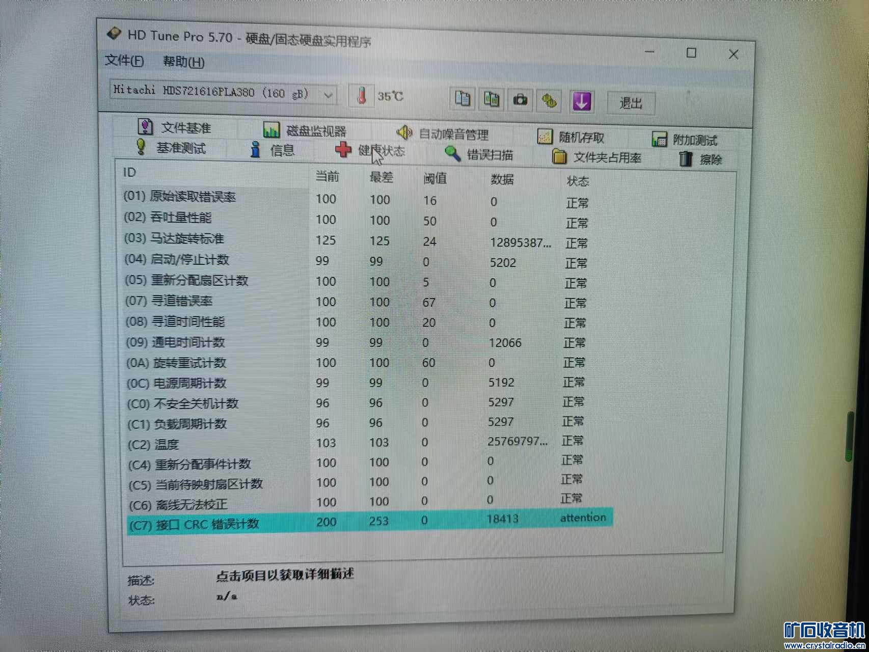Switch to the 附加测试 tab
This screenshot has width=869, height=652.
(684, 140)
